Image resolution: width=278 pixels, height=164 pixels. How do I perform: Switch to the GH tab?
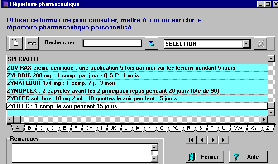pos(89,128)
